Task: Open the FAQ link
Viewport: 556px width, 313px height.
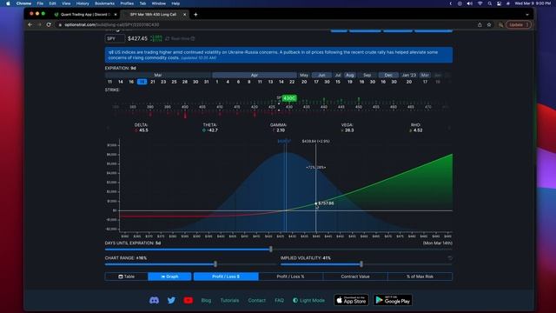Action: coord(279,300)
